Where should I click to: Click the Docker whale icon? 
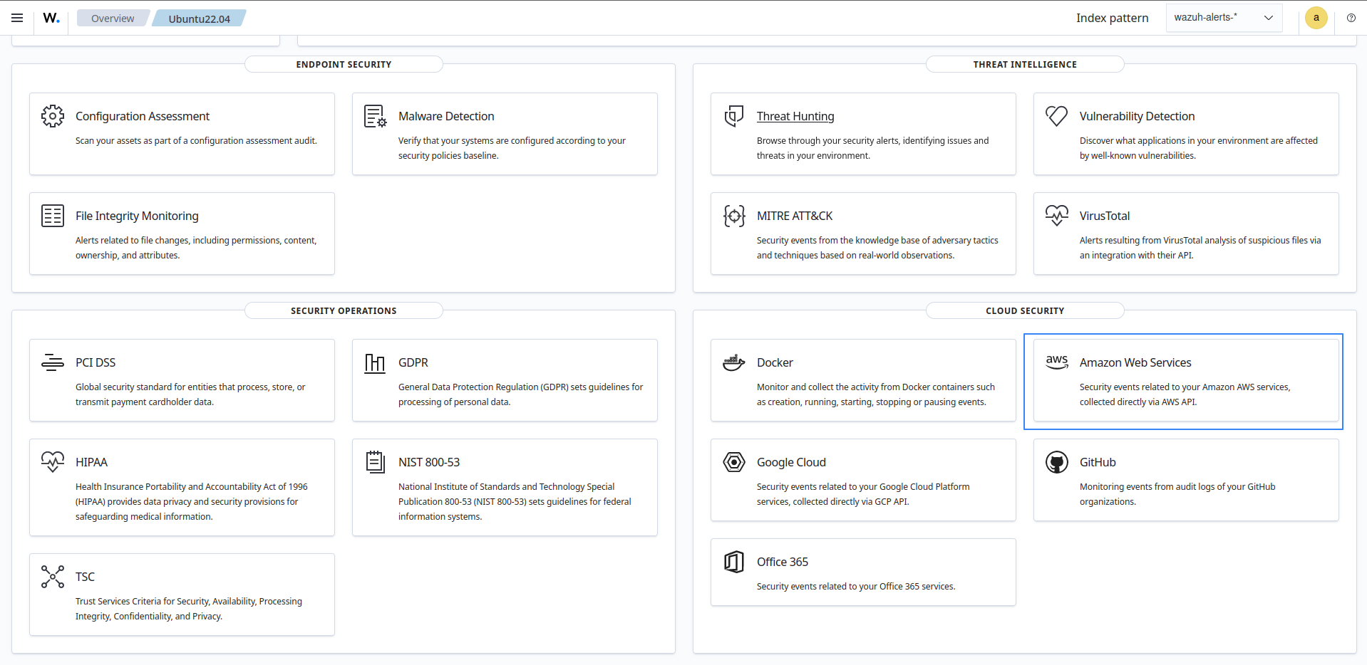click(x=733, y=362)
